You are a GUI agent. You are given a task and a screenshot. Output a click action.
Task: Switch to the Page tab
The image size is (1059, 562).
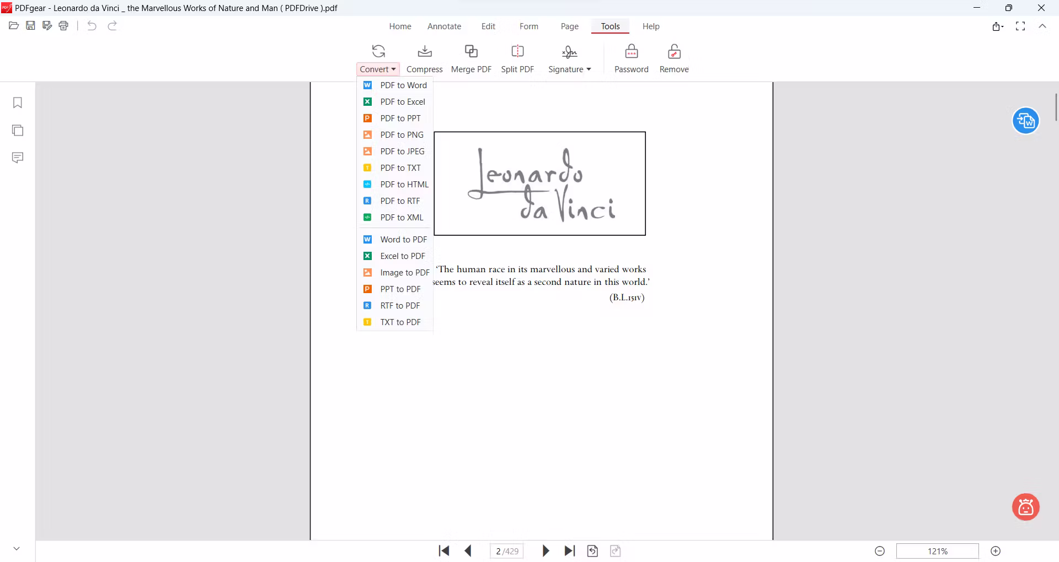click(x=570, y=26)
